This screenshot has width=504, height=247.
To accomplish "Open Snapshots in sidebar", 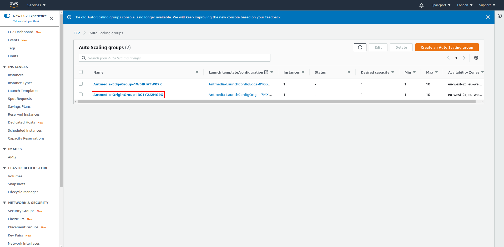I will 17,184.
